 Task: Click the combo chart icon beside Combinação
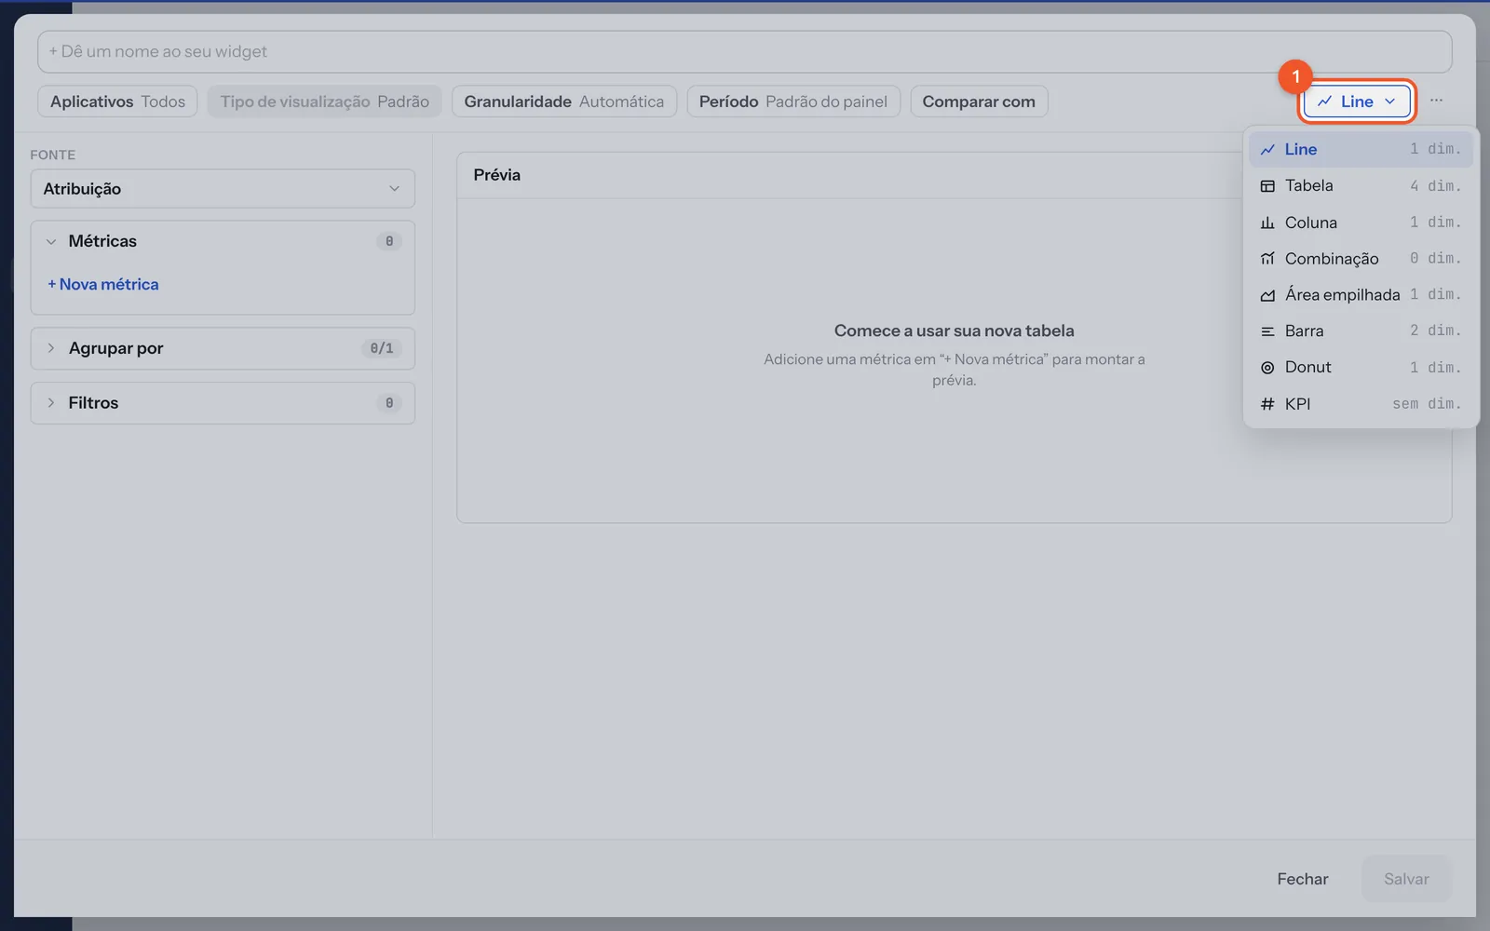click(x=1267, y=259)
